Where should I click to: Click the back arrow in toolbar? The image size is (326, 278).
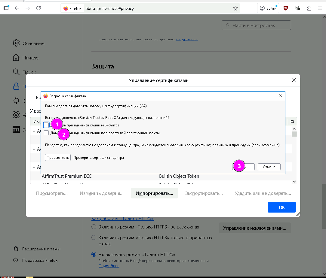pos(17,8)
